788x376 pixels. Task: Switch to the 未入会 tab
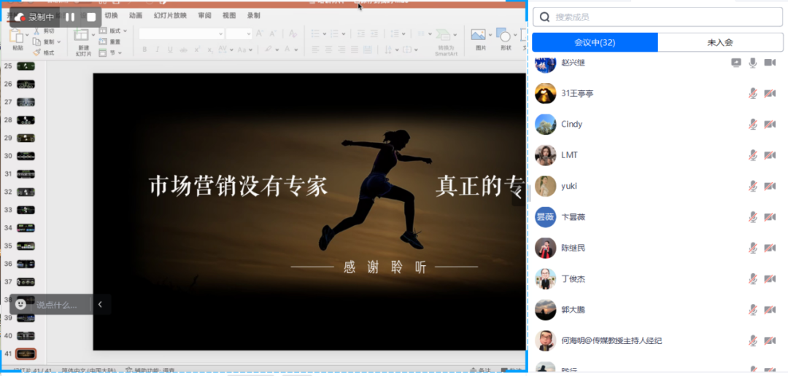(x=720, y=43)
